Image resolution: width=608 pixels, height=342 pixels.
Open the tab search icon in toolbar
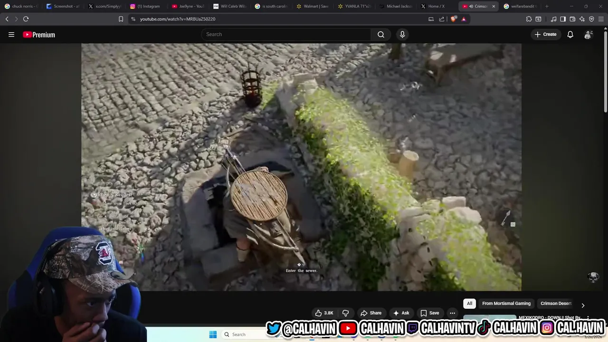[538, 19]
